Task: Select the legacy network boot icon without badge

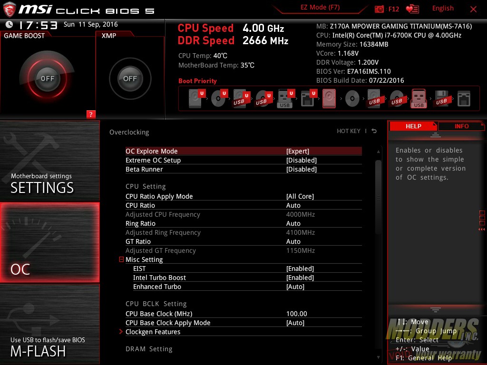Action: pos(464,99)
